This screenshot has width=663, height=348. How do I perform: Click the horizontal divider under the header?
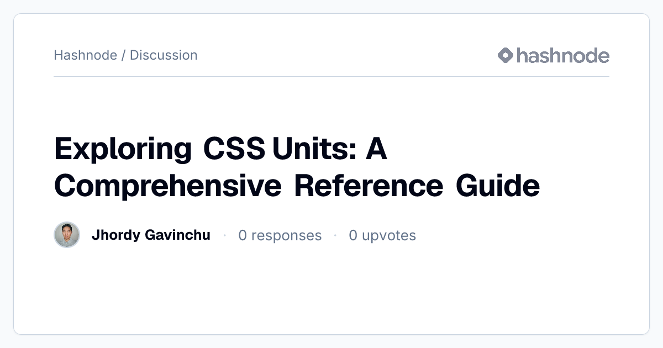click(x=331, y=76)
